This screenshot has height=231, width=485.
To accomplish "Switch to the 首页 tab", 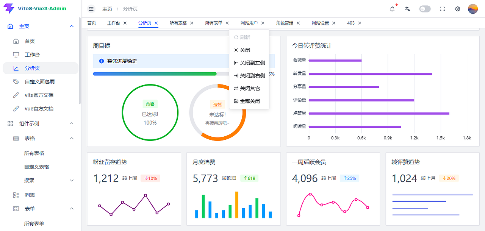I will click(92, 23).
